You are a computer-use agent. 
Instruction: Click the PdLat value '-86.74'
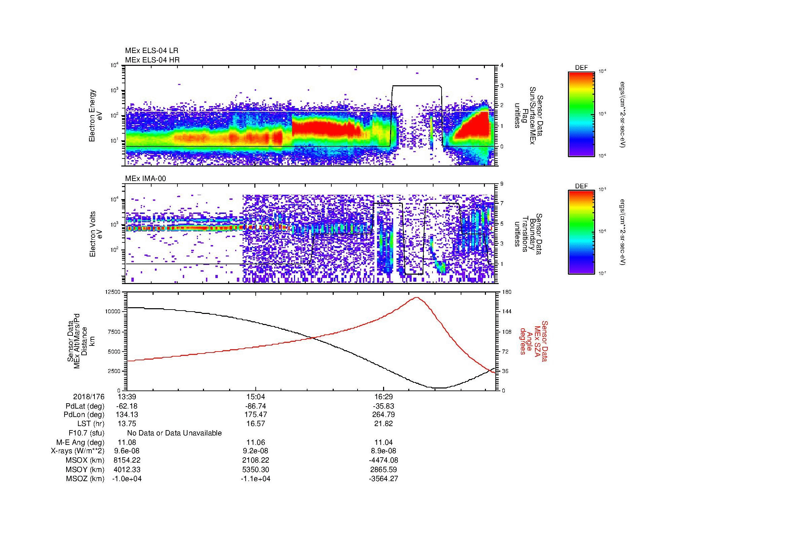(x=255, y=406)
